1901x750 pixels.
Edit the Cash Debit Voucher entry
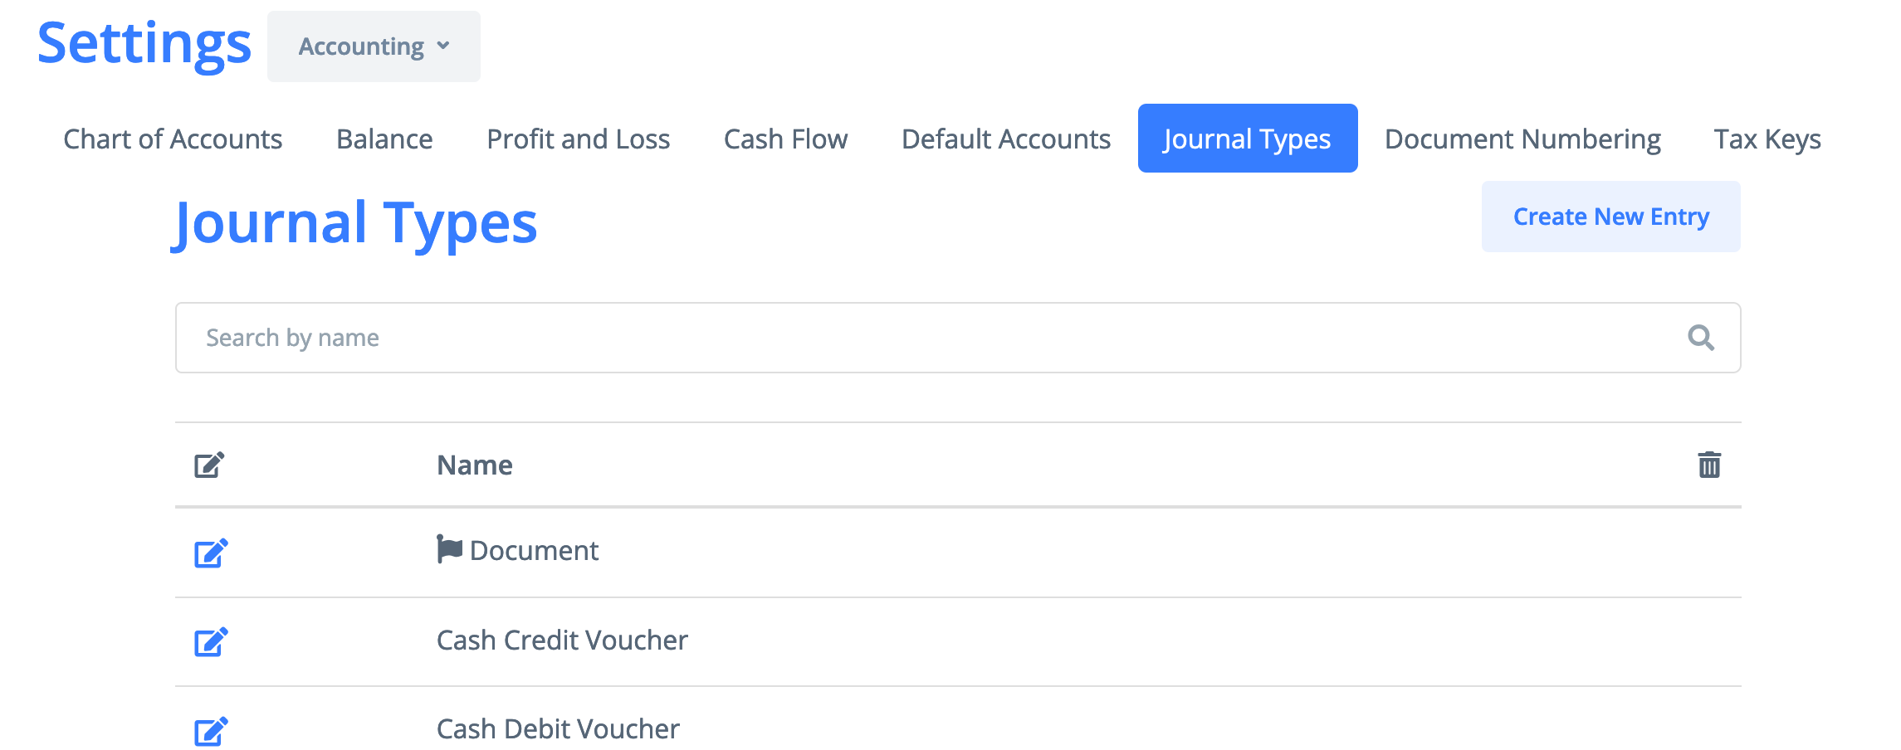(211, 731)
